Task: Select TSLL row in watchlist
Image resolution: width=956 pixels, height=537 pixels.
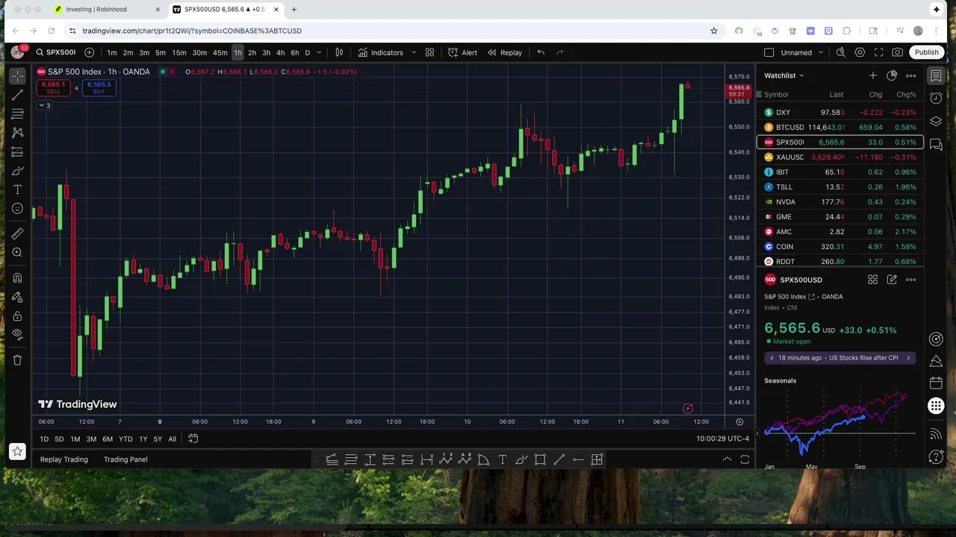Action: [840, 187]
